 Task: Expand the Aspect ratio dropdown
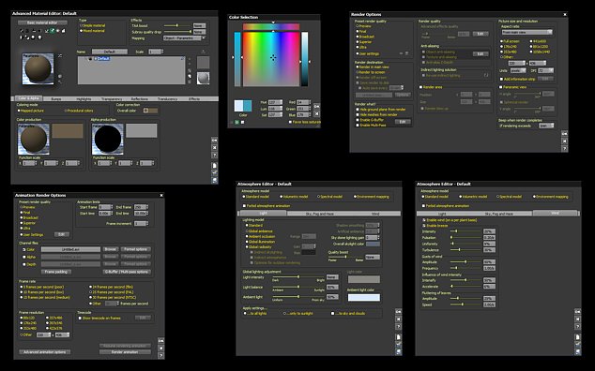[526, 32]
